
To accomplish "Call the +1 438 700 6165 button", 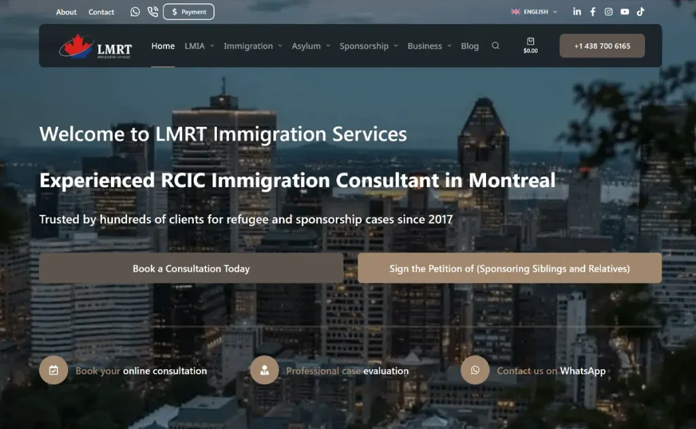I will (x=602, y=46).
